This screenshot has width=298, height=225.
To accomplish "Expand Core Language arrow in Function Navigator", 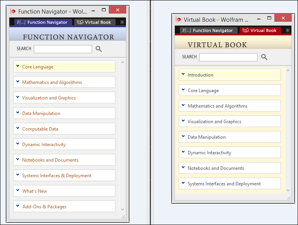I will pos(17,66).
